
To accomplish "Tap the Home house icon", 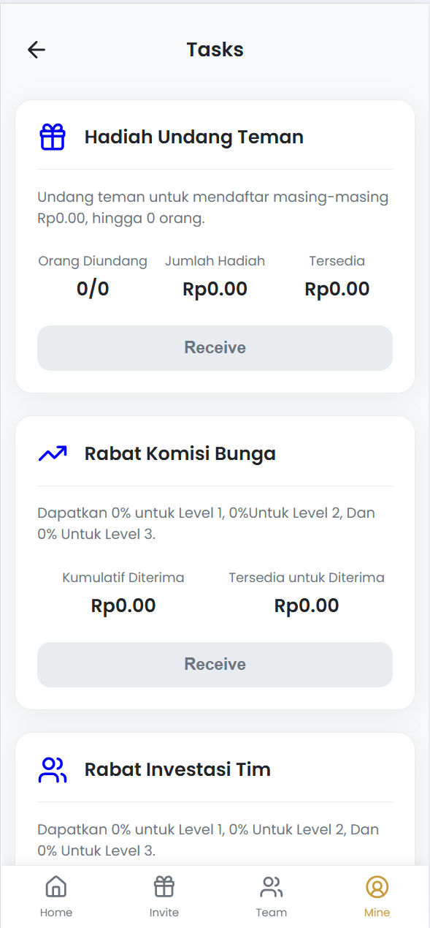I will point(56,887).
